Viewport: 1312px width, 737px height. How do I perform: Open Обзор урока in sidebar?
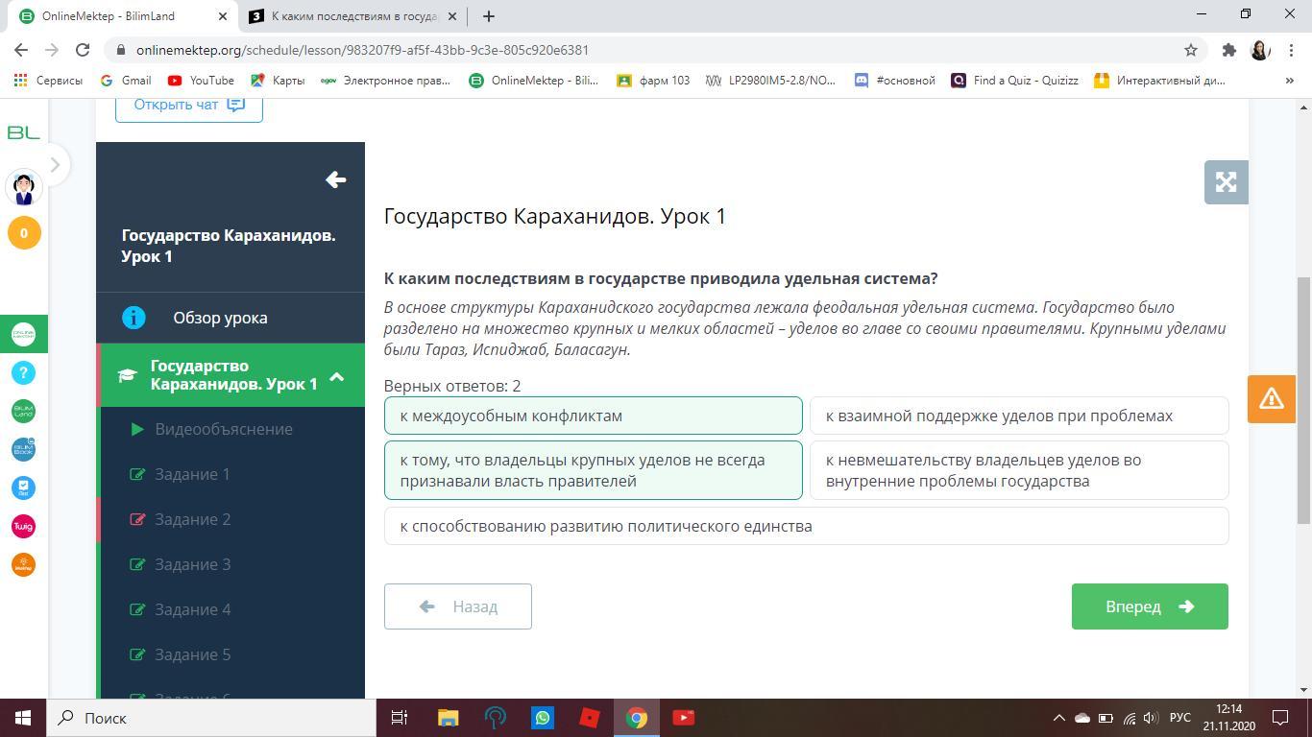(231, 318)
